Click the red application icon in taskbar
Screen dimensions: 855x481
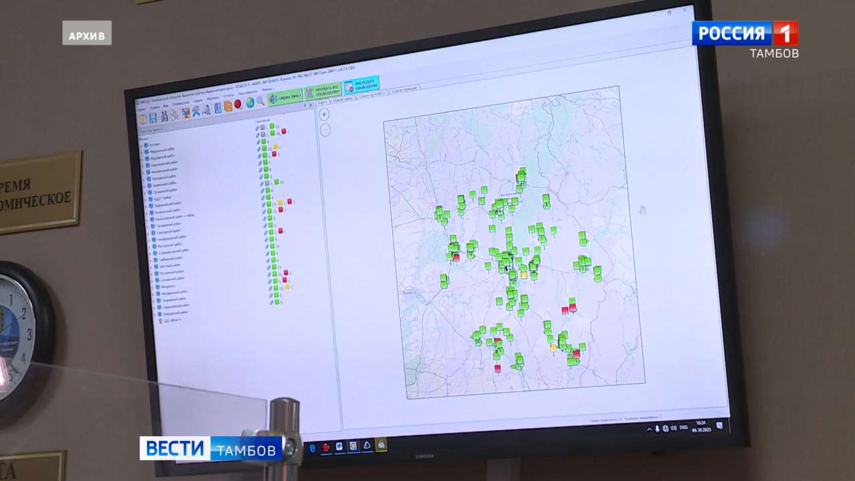pos(326,448)
